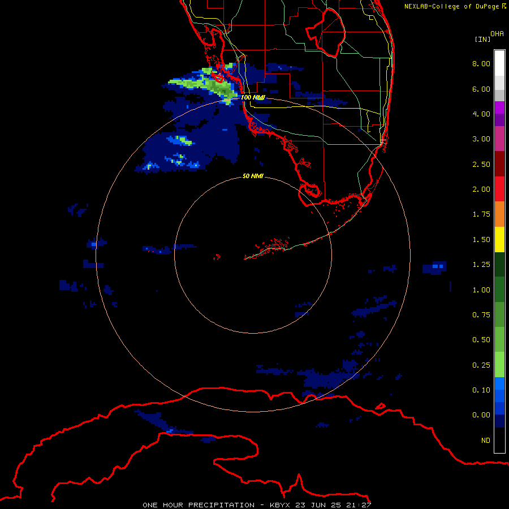Click the 0.00 legend value

(481, 415)
